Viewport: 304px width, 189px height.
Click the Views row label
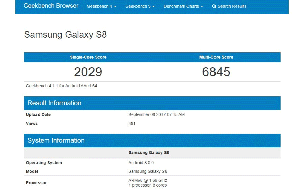click(32, 123)
